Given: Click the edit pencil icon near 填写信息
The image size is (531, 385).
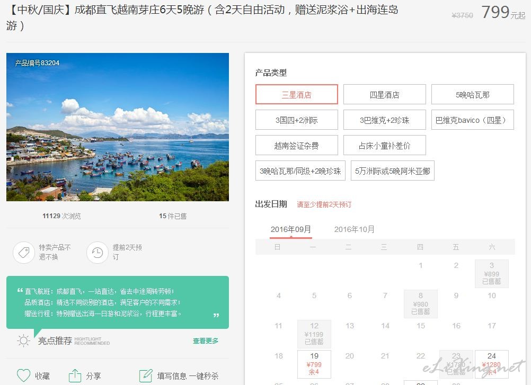Looking at the screenshot, I should 146,375.
